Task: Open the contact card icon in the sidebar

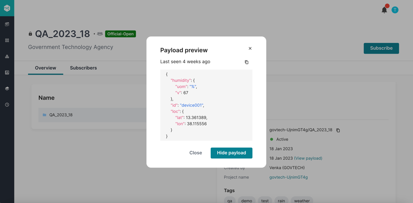Action: click(x=7, y=72)
